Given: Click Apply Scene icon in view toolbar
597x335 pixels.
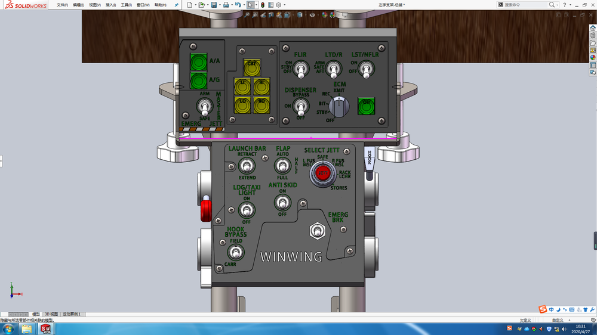Looking at the screenshot, I should tap(333, 15).
